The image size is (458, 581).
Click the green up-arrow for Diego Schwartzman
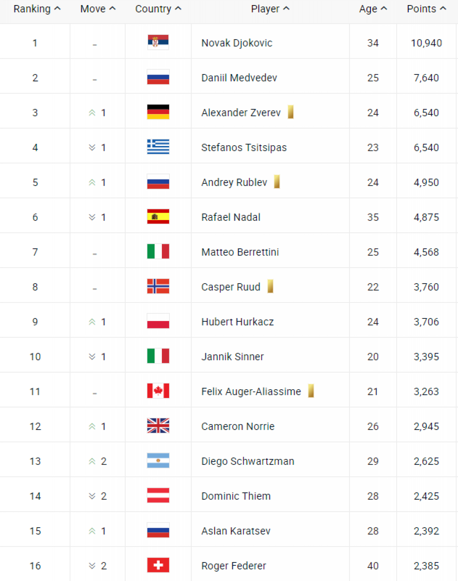pos(92,461)
